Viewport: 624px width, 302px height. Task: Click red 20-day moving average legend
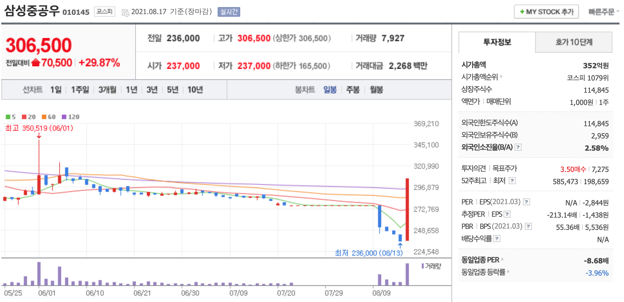point(29,117)
